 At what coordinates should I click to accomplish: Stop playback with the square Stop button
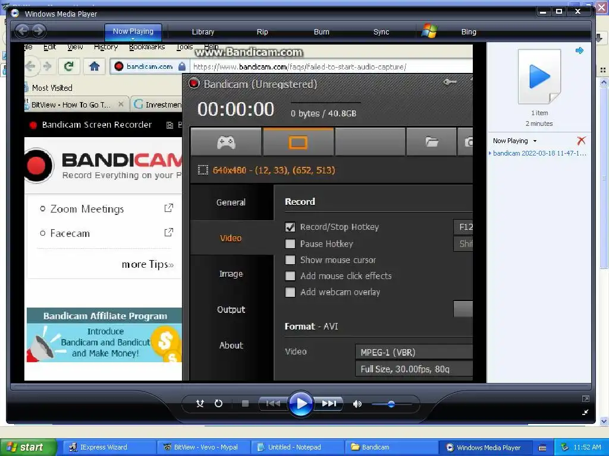point(245,404)
